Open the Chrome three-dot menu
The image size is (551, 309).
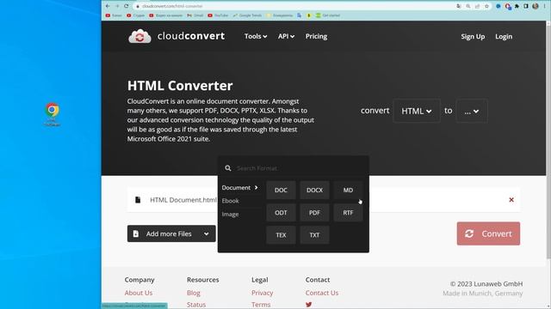(x=544, y=6)
